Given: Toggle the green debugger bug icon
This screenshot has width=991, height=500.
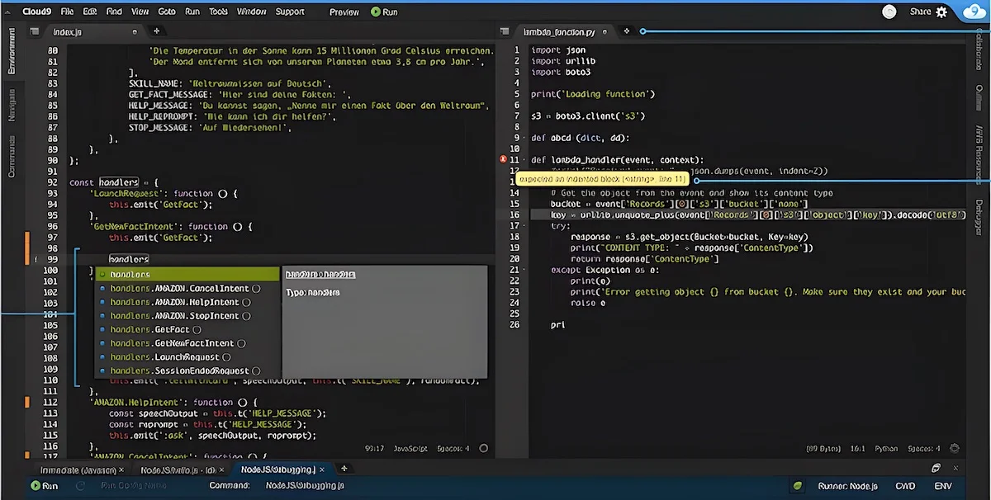Looking at the screenshot, I should [797, 487].
